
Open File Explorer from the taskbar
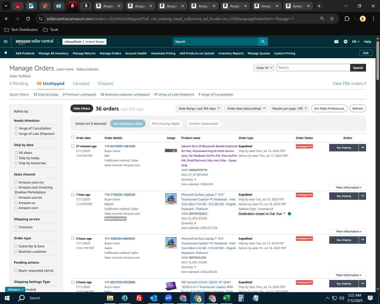[110, 298]
